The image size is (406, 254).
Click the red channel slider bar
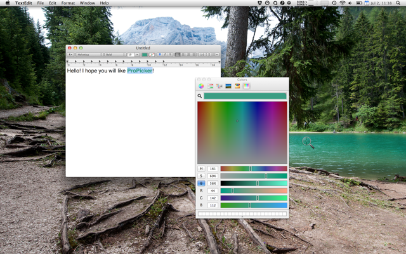(254, 190)
